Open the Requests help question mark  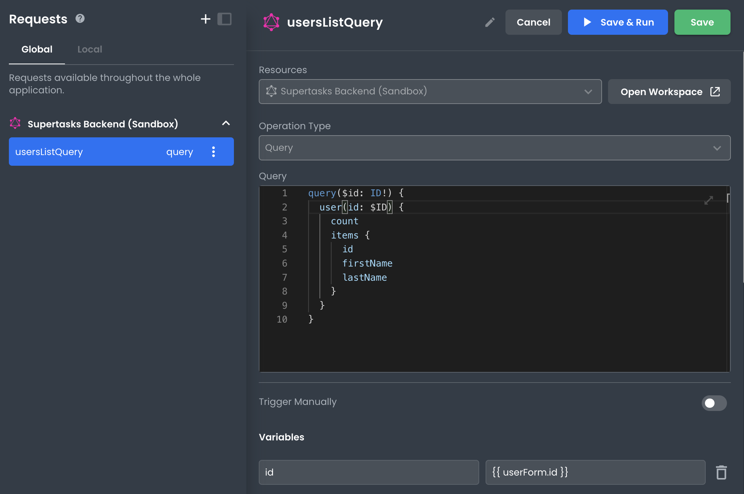[x=80, y=18]
